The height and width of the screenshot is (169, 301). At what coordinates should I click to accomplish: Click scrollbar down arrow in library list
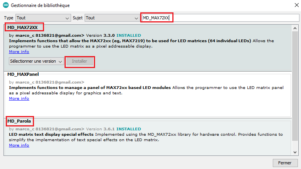point(295,152)
